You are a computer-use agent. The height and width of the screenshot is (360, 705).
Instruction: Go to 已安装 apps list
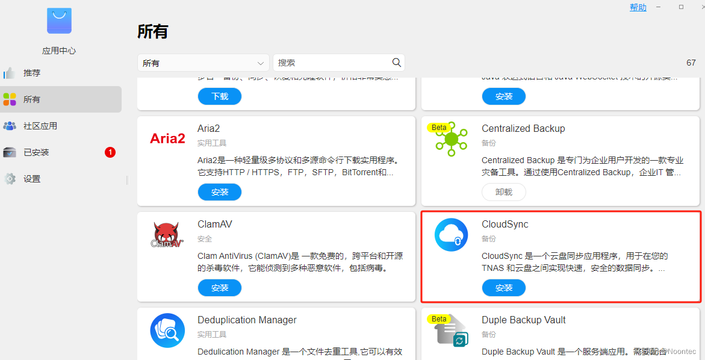[61, 152]
